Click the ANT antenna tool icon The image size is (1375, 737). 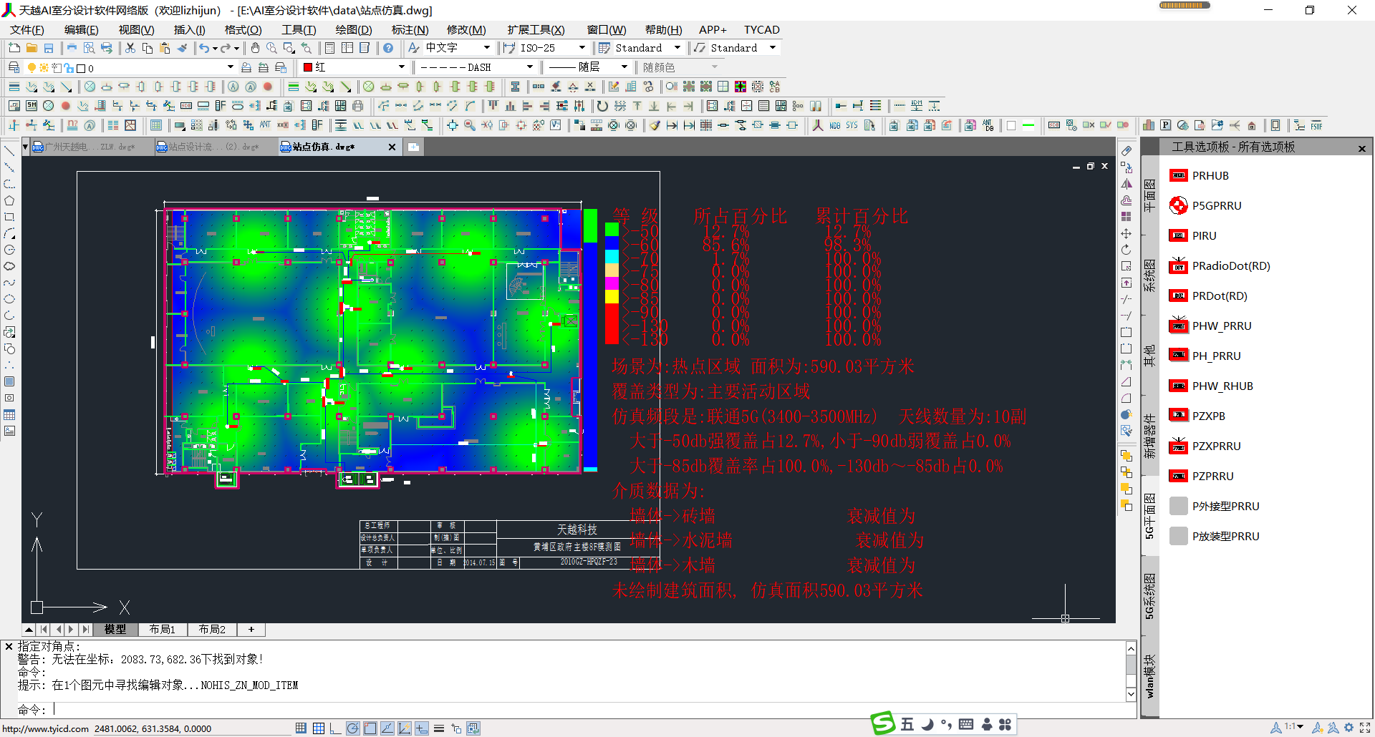[x=265, y=125]
